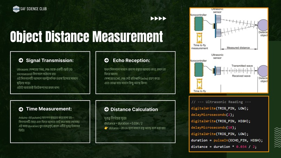Click the code line 'digitalWrite(TRIG_PIN, HIGH);'
This screenshot has height=158, width=281.
[x=221, y=121]
